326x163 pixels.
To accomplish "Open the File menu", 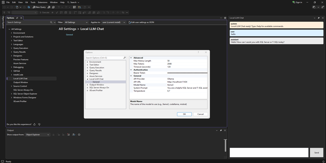I will click(8, 2).
